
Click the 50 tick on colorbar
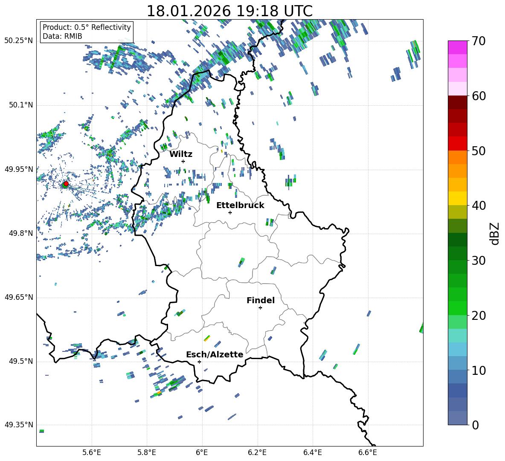[x=479, y=151]
